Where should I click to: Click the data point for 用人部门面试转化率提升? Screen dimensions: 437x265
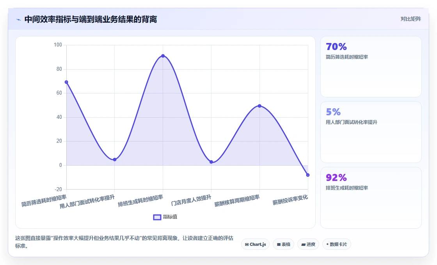[115, 159]
